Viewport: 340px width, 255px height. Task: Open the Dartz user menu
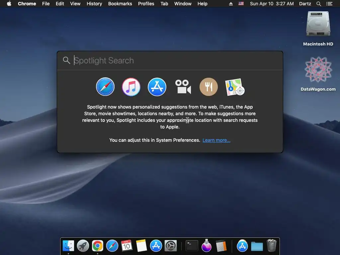305,4
